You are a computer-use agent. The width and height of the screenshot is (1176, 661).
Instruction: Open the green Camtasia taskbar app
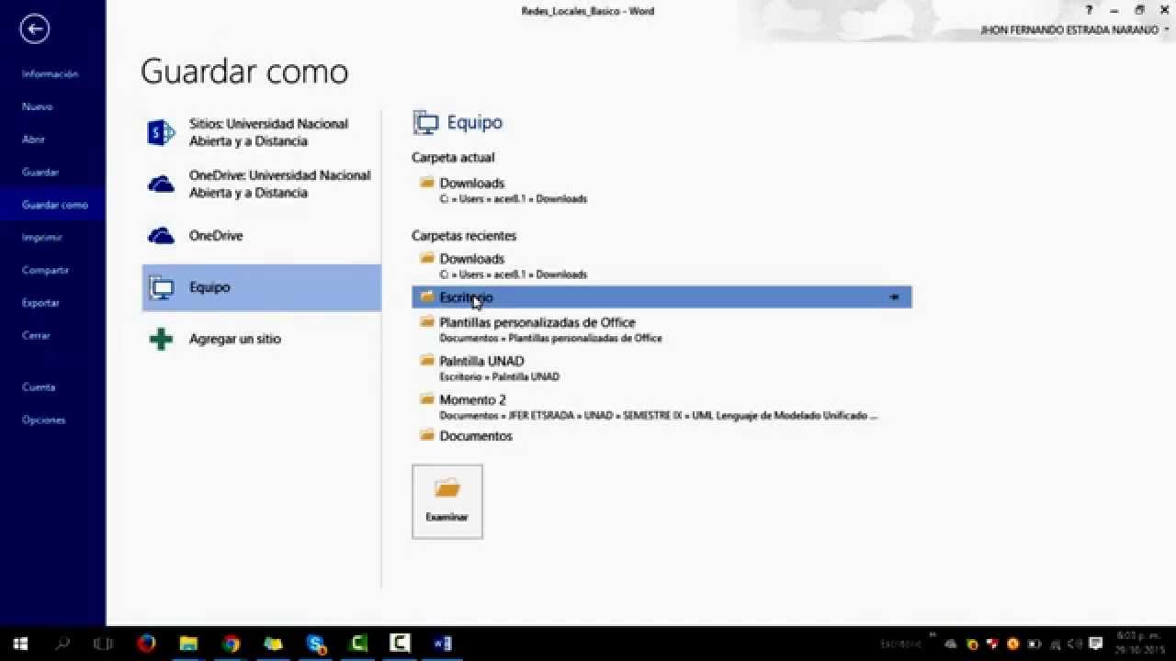click(x=359, y=644)
